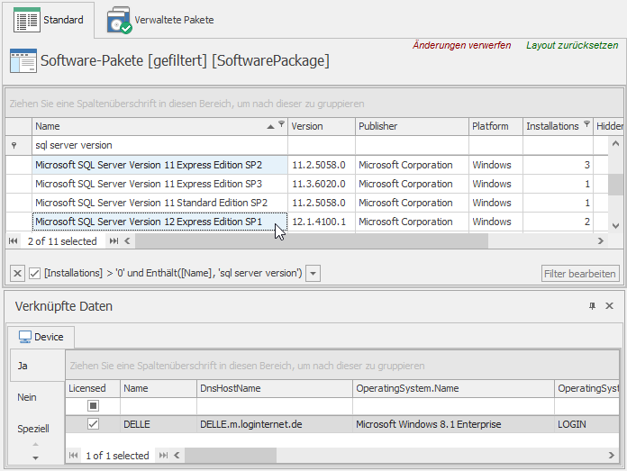Click the device Name column header
627x471 pixels.
(159, 388)
